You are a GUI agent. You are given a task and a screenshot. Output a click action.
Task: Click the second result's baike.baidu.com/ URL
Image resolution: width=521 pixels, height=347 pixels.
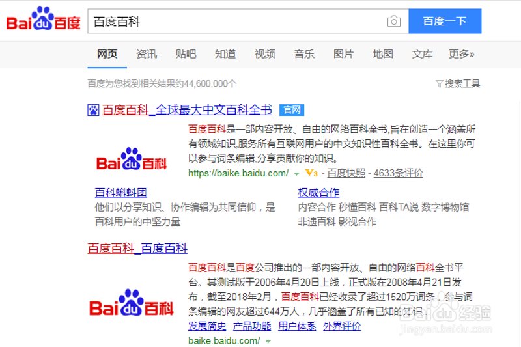[224, 340]
